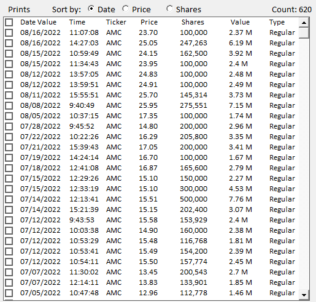Check the 07/12/2022 10:54:11 print row
The image size is (316, 302).
[x=9, y=262]
